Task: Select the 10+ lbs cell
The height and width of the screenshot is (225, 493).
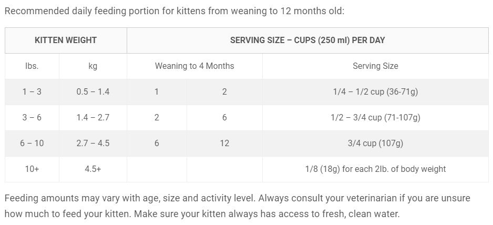Action: [32, 169]
